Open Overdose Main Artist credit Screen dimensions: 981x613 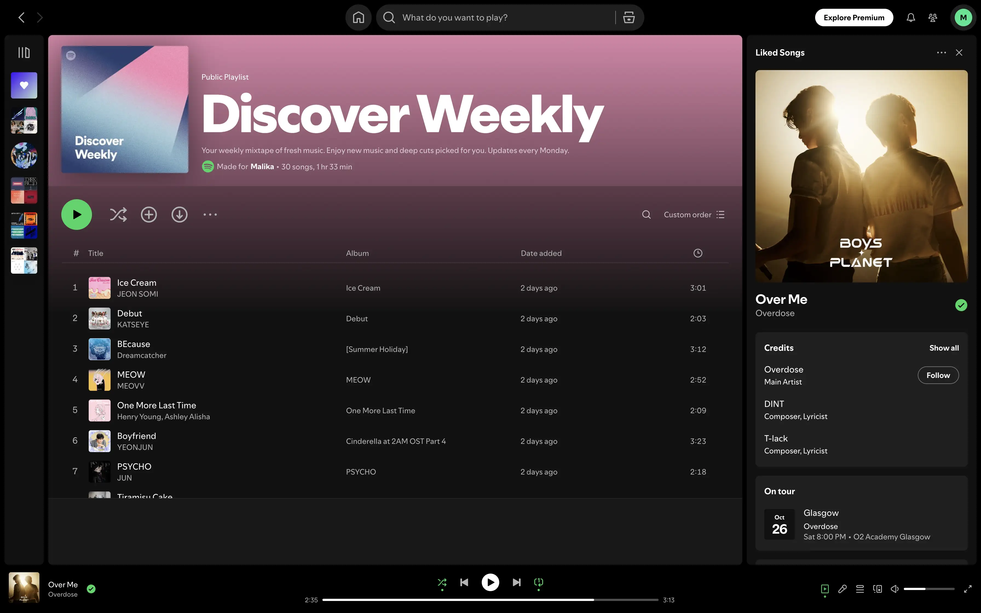784,369
